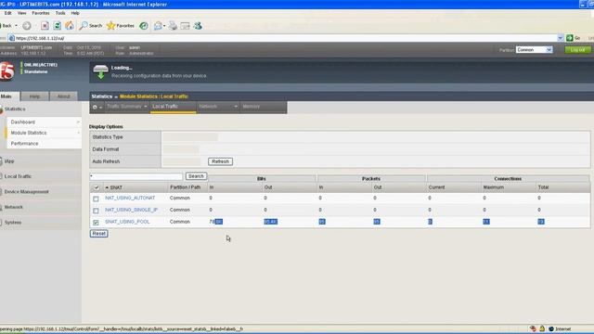The height and width of the screenshot is (334, 594).
Task: Click the F5 red logo
Action: 6,71
